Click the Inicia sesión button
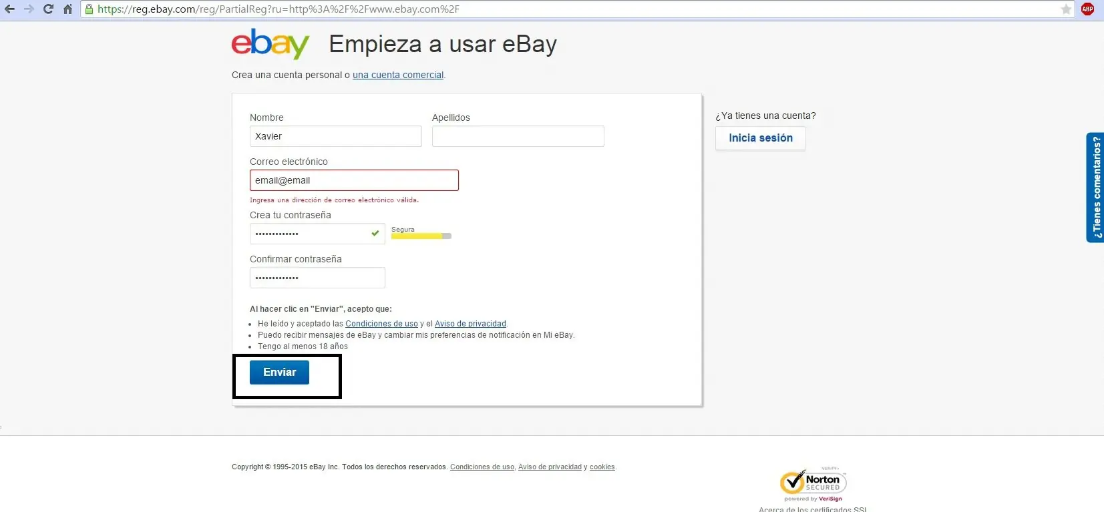 (x=761, y=138)
